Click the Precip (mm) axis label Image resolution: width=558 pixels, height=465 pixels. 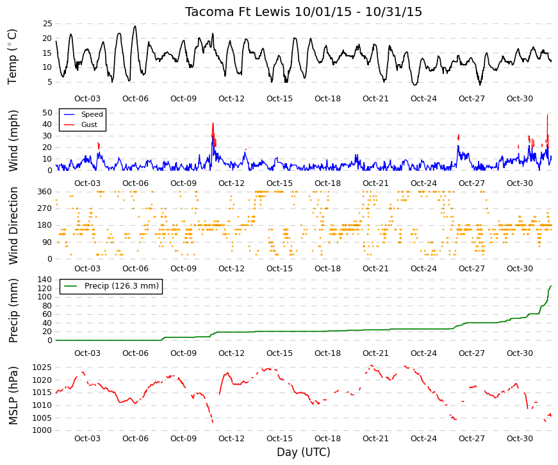click(x=13, y=310)
